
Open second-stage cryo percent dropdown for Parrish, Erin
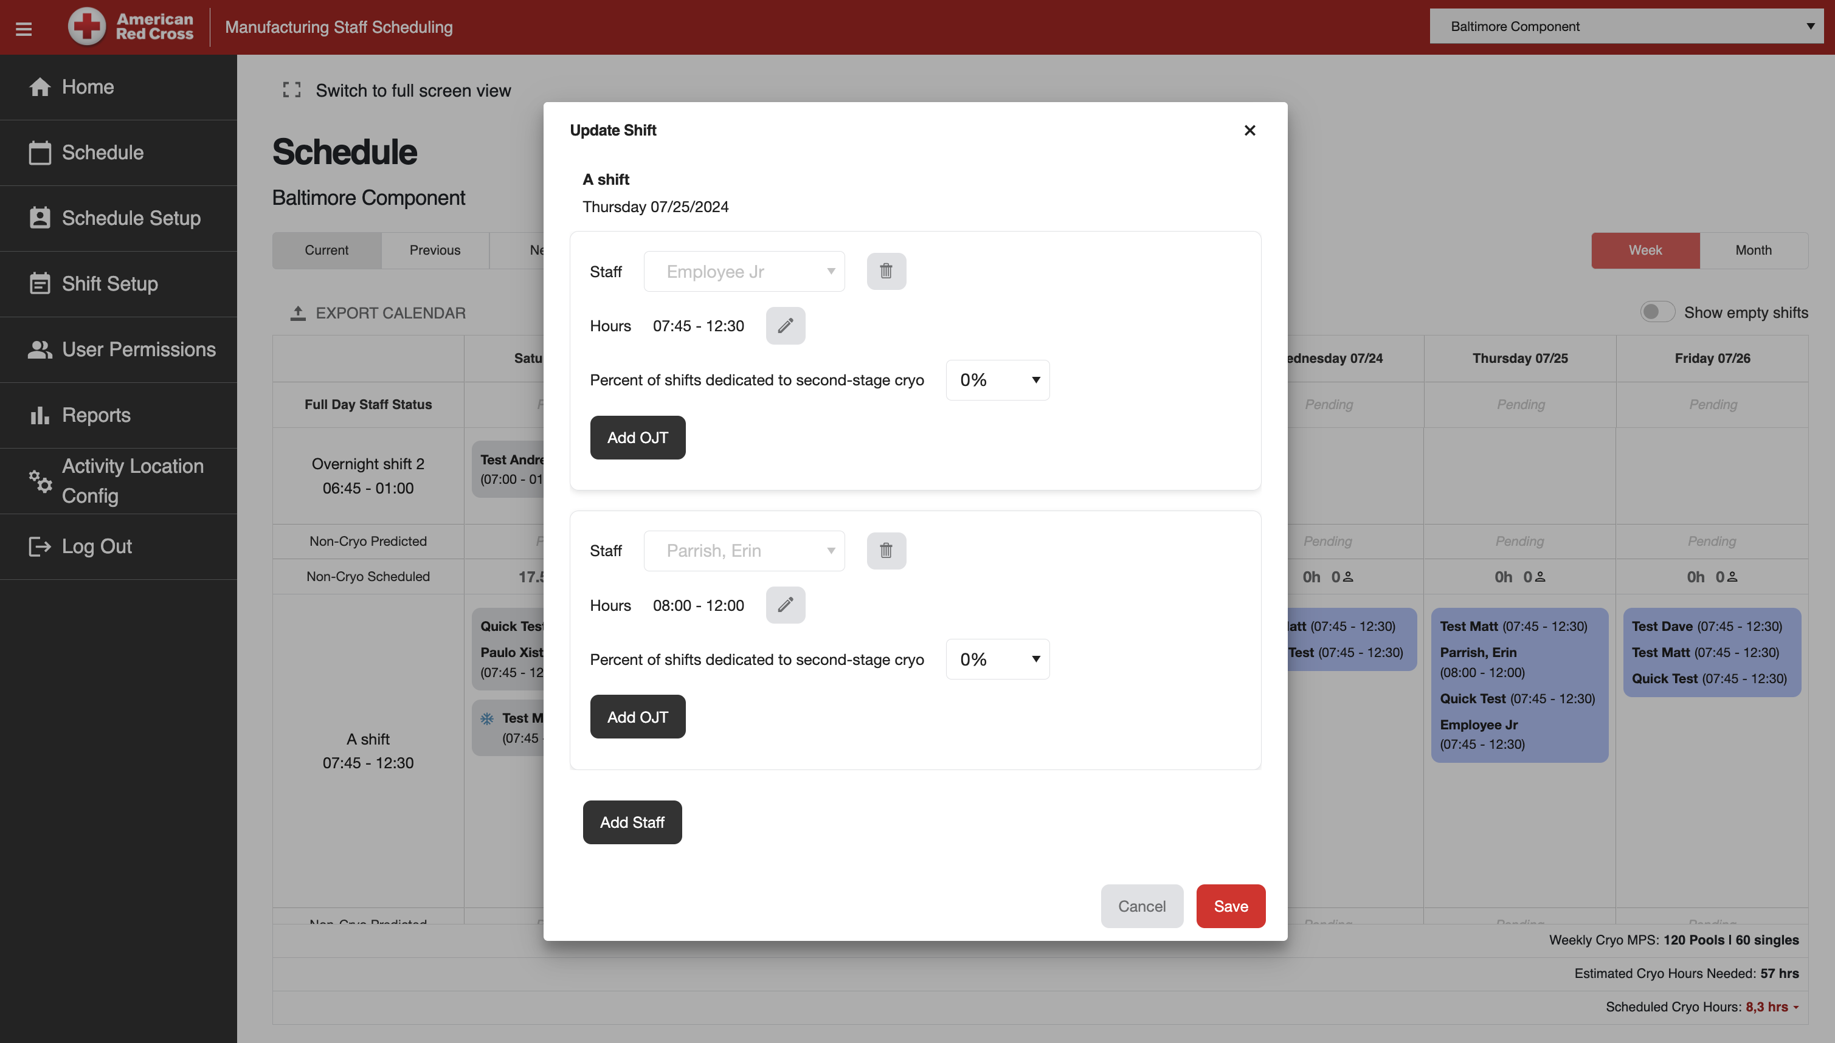tap(997, 659)
